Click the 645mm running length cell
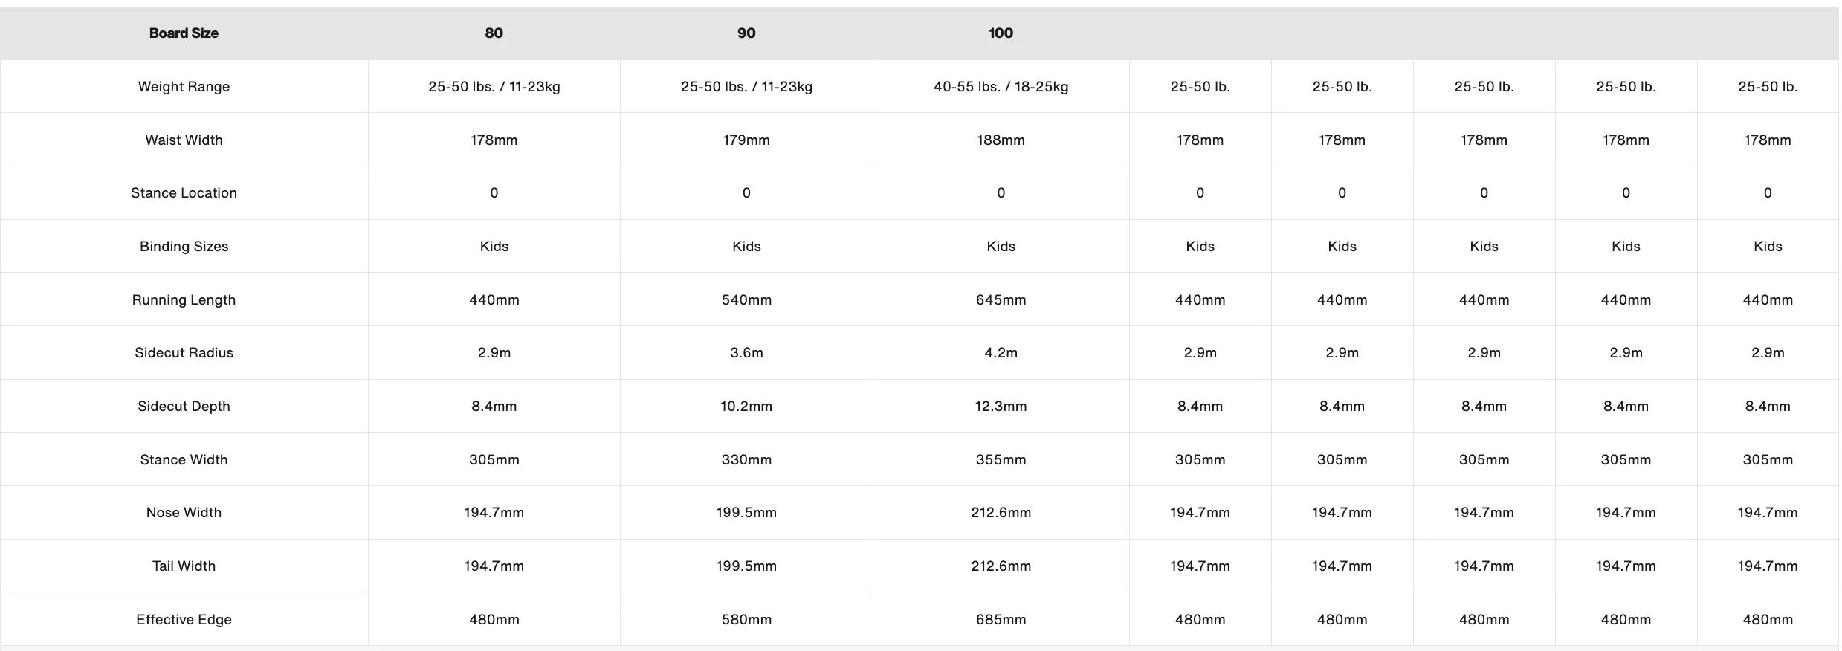 click(x=1001, y=300)
